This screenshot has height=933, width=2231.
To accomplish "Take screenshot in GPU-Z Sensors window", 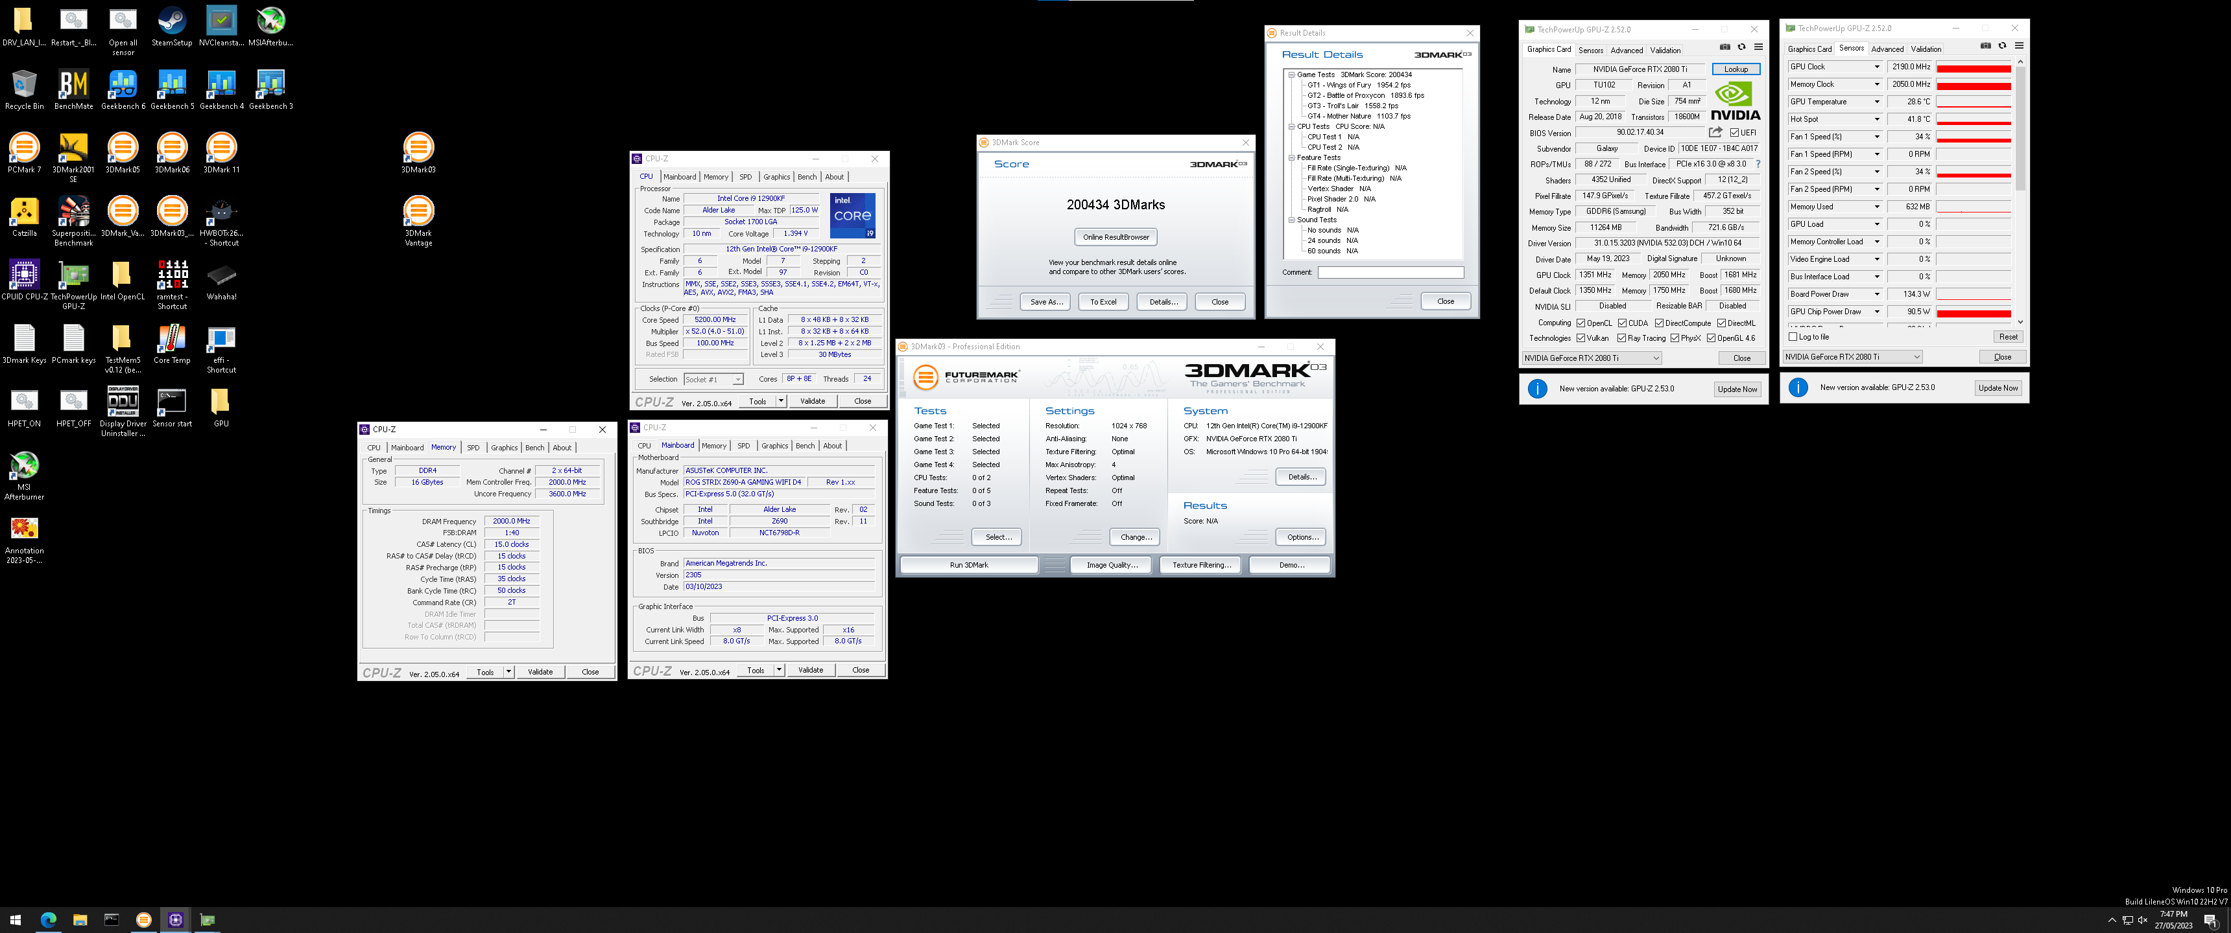I will (x=1985, y=46).
